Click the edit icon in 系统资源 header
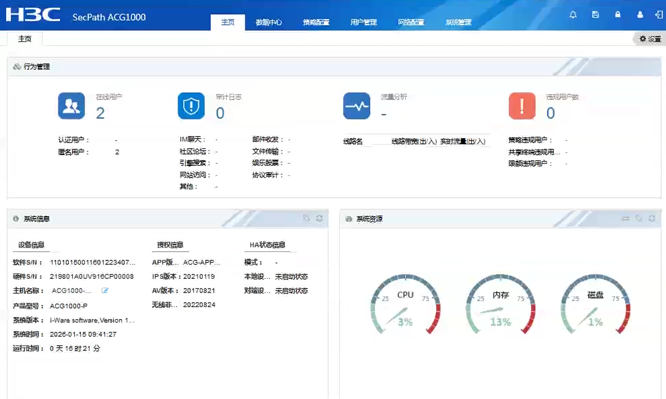 click(639, 218)
